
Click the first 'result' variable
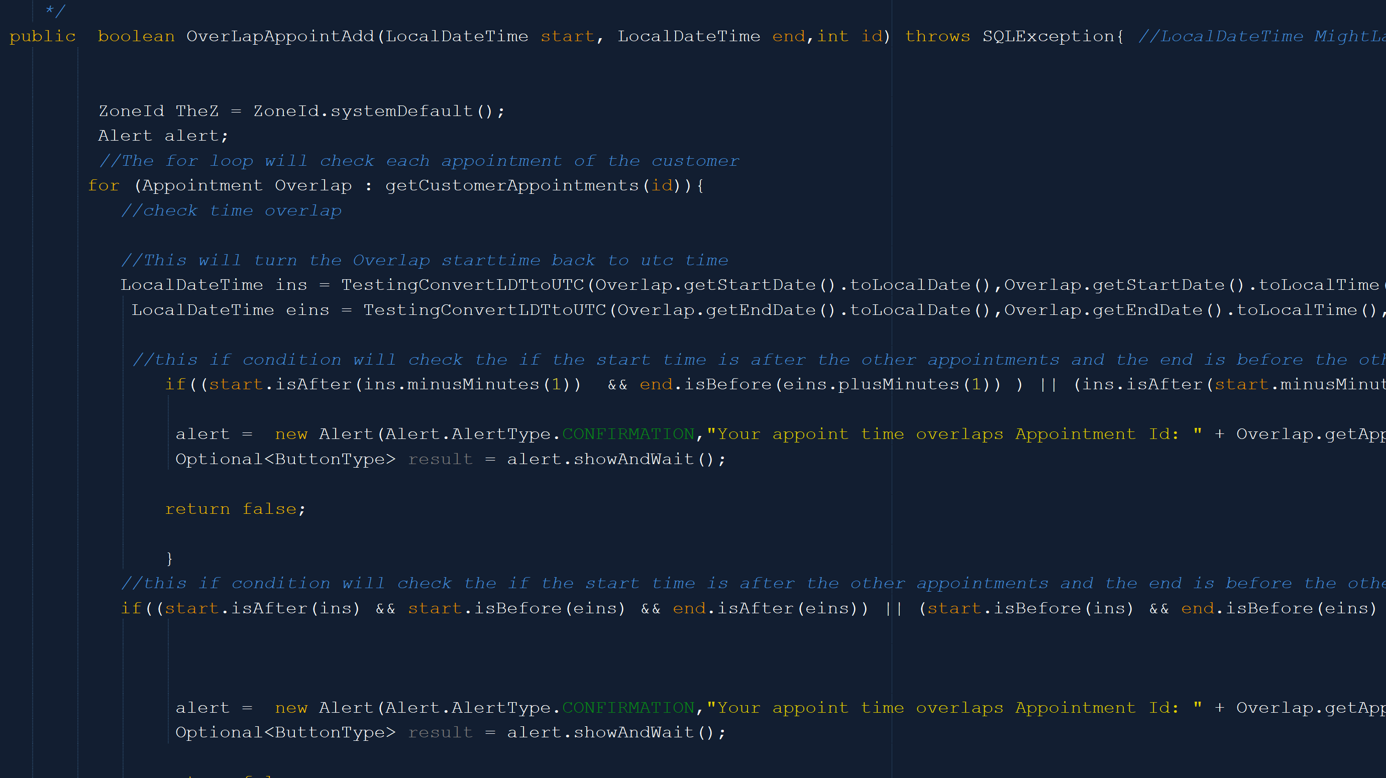(440, 460)
